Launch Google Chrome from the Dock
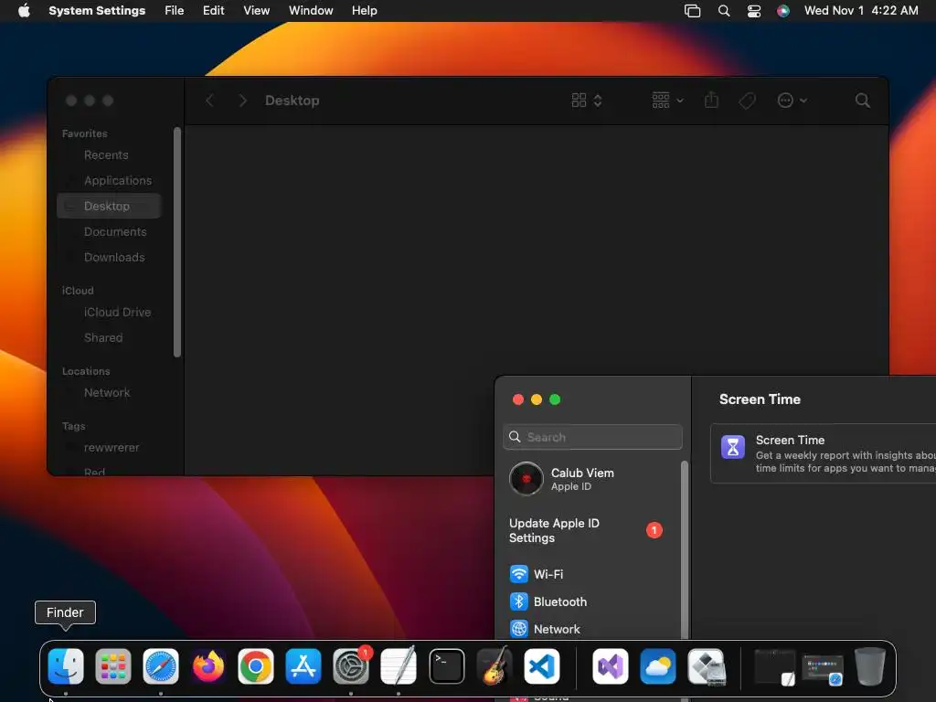The image size is (936, 702). [x=256, y=666]
